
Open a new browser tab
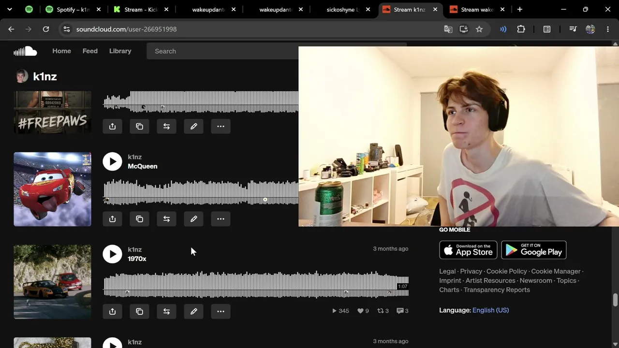click(x=520, y=9)
